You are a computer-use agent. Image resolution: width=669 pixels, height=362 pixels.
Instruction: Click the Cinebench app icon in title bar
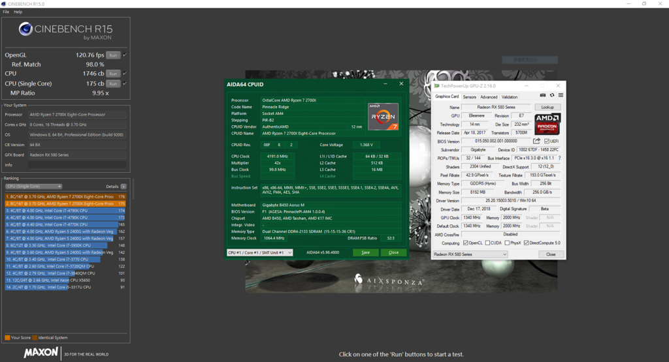(3, 4)
